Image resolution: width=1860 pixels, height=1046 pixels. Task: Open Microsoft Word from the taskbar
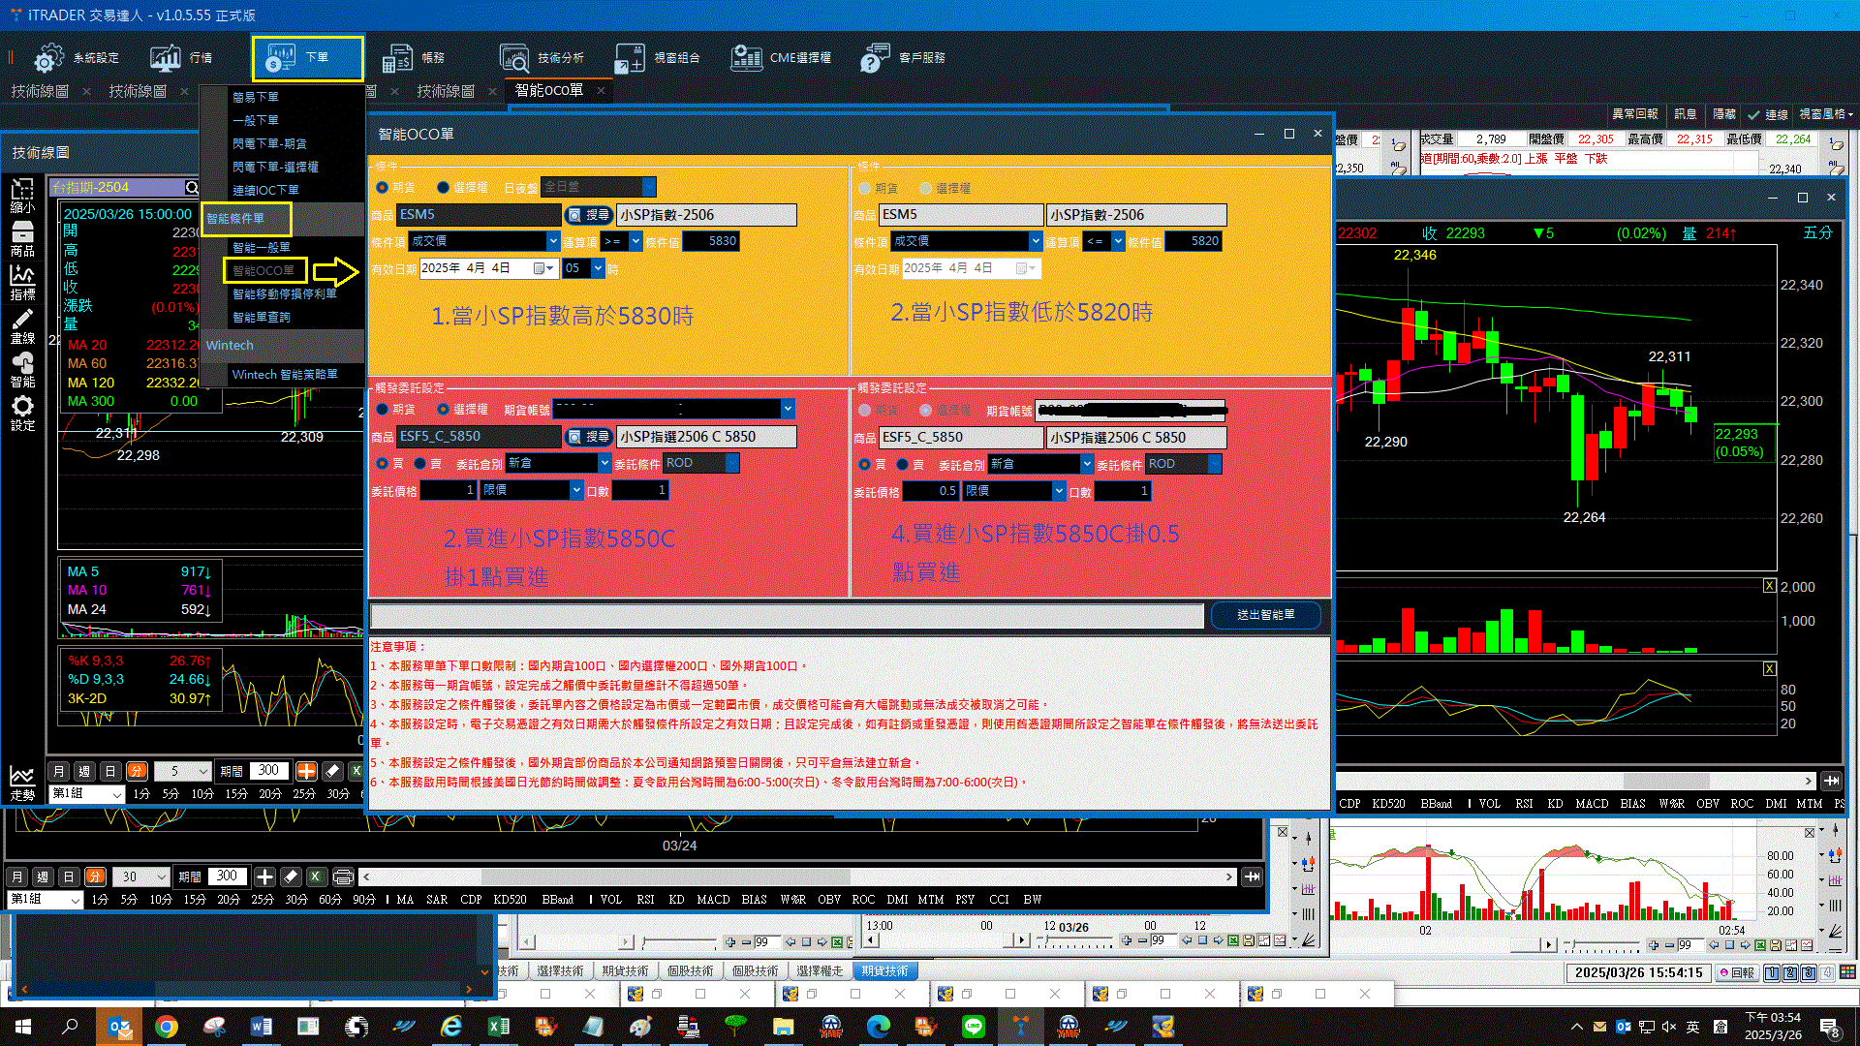point(261,1027)
